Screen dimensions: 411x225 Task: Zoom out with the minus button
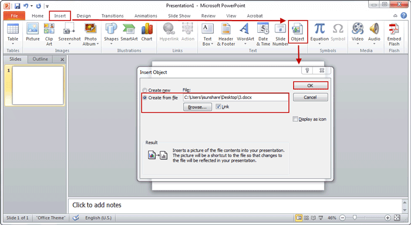[x=342, y=217]
